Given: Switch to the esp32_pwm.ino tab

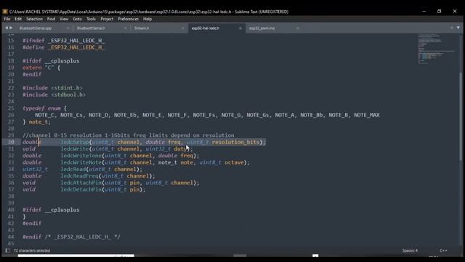Looking at the screenshot, I should 262,28.
